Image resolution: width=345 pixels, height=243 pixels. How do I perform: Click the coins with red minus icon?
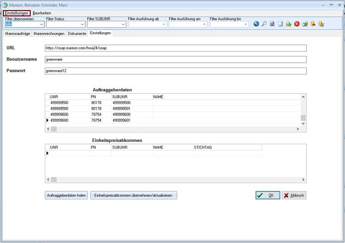point(313,24)
